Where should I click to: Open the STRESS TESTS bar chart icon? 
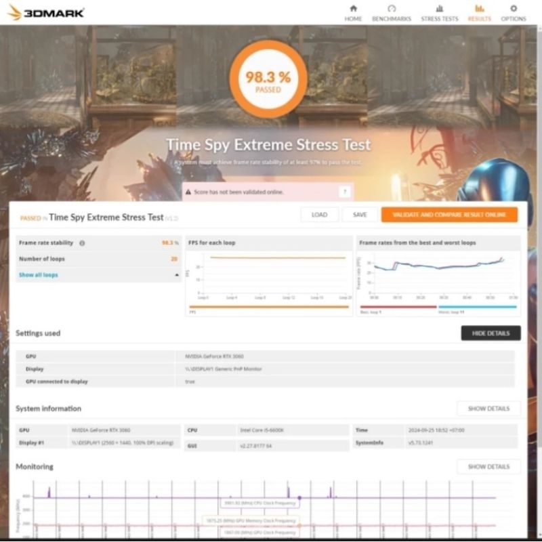439,8
